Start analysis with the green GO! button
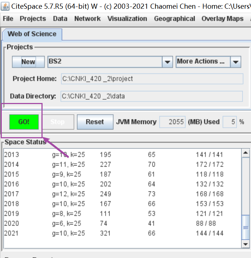The height and width of the screenshot is (258, 251). [24, 122]
